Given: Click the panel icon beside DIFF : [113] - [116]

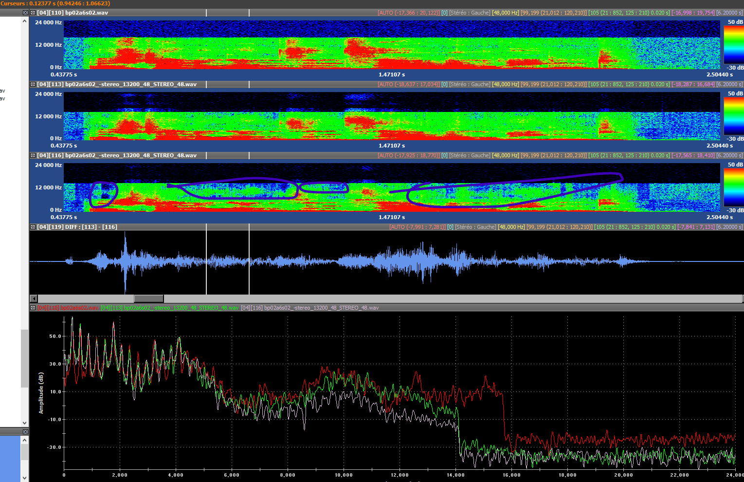Looking at the screenshot, I should 33,227.
